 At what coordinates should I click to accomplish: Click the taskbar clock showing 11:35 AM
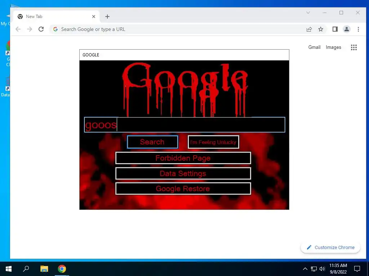[x=338, y=269]
